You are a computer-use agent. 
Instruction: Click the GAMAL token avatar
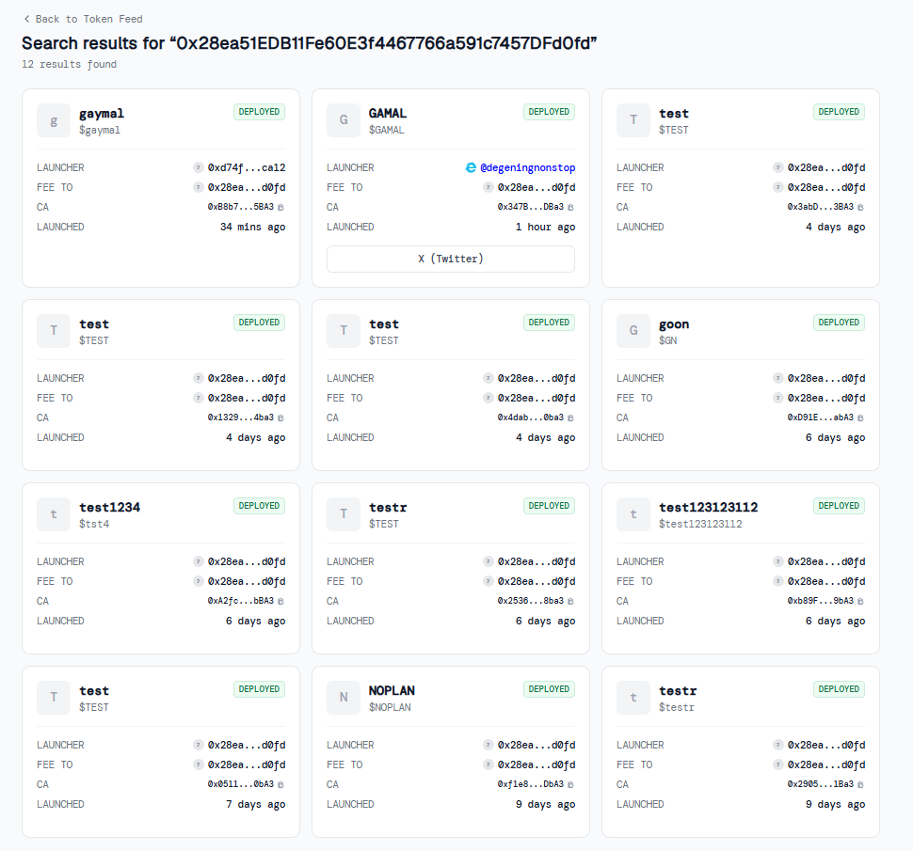pos(344,120)
